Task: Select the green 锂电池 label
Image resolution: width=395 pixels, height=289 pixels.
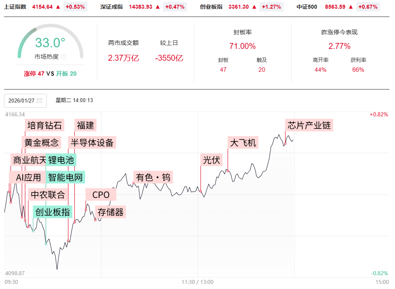Action: coord(61,160)
